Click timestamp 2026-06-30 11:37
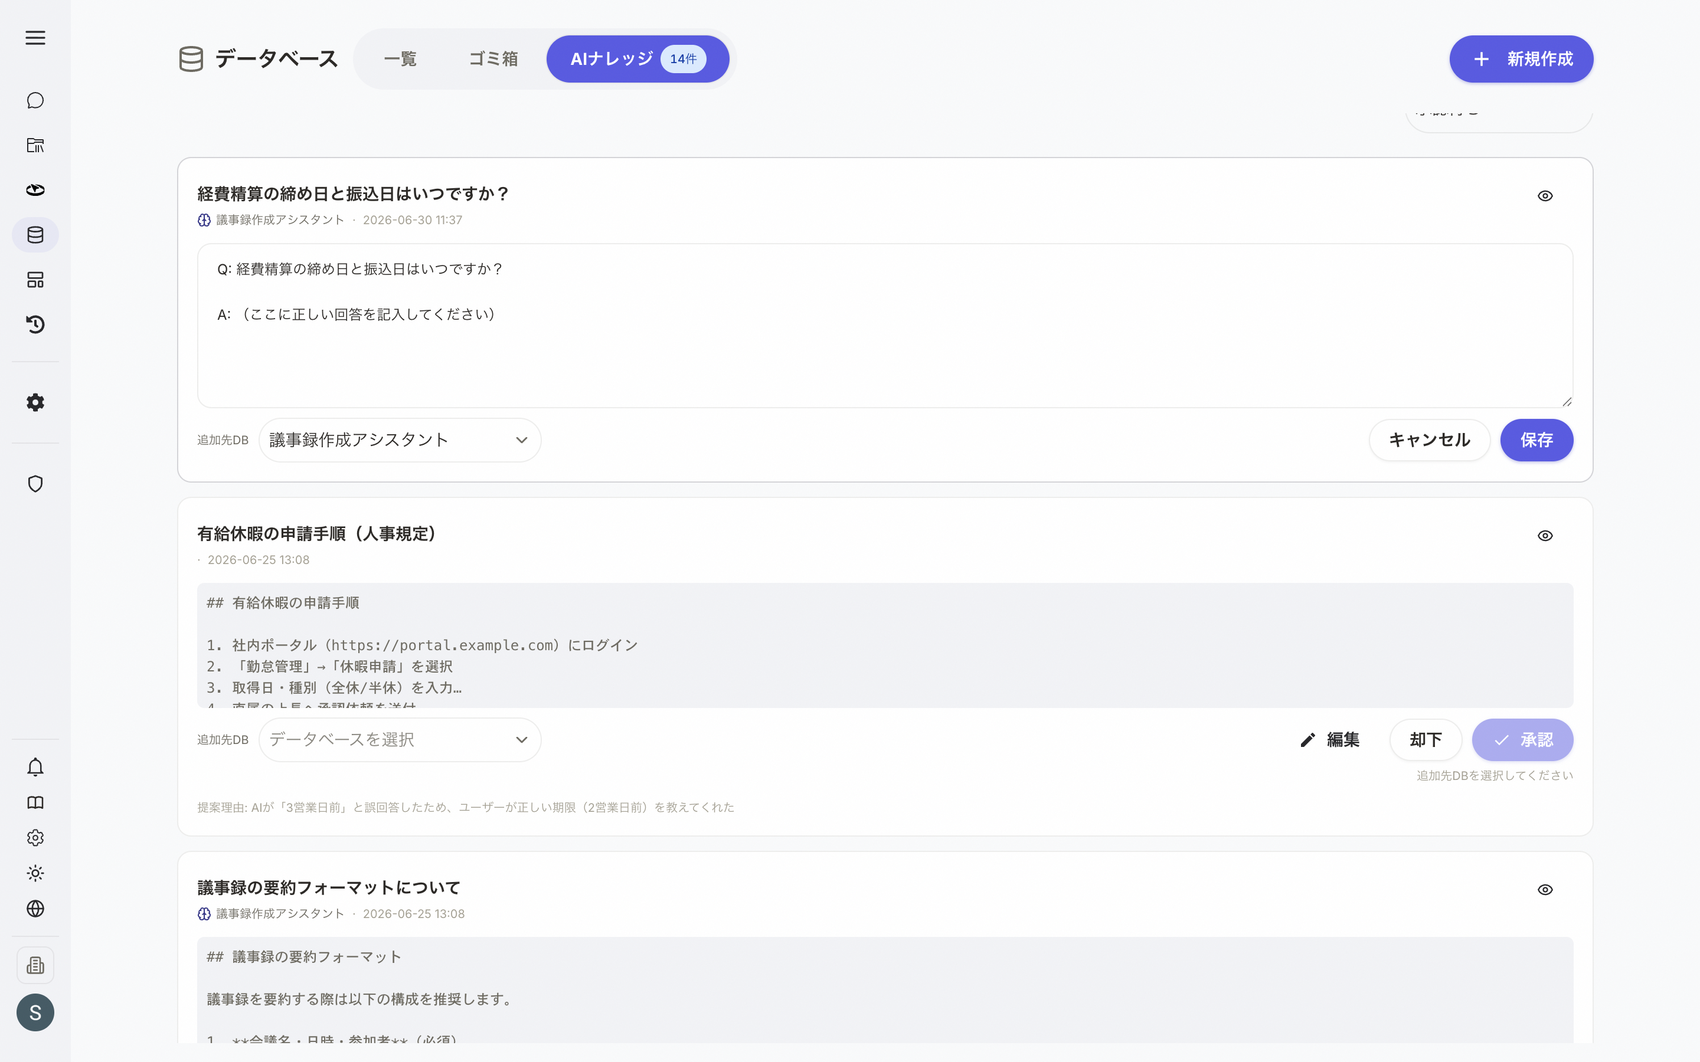 coord(413,220)
